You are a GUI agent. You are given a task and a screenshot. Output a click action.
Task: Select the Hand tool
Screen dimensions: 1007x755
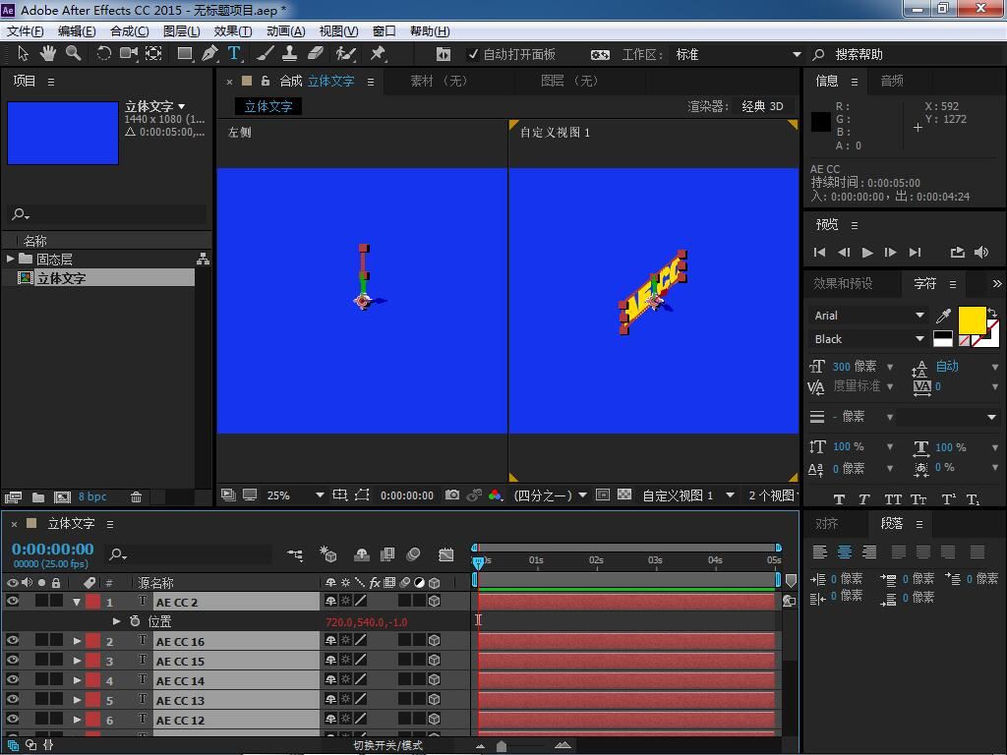(47, 54)
